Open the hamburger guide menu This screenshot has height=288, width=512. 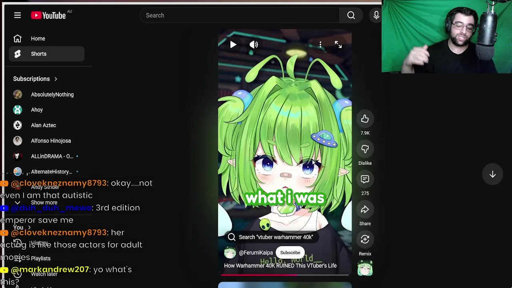[17, 15]
